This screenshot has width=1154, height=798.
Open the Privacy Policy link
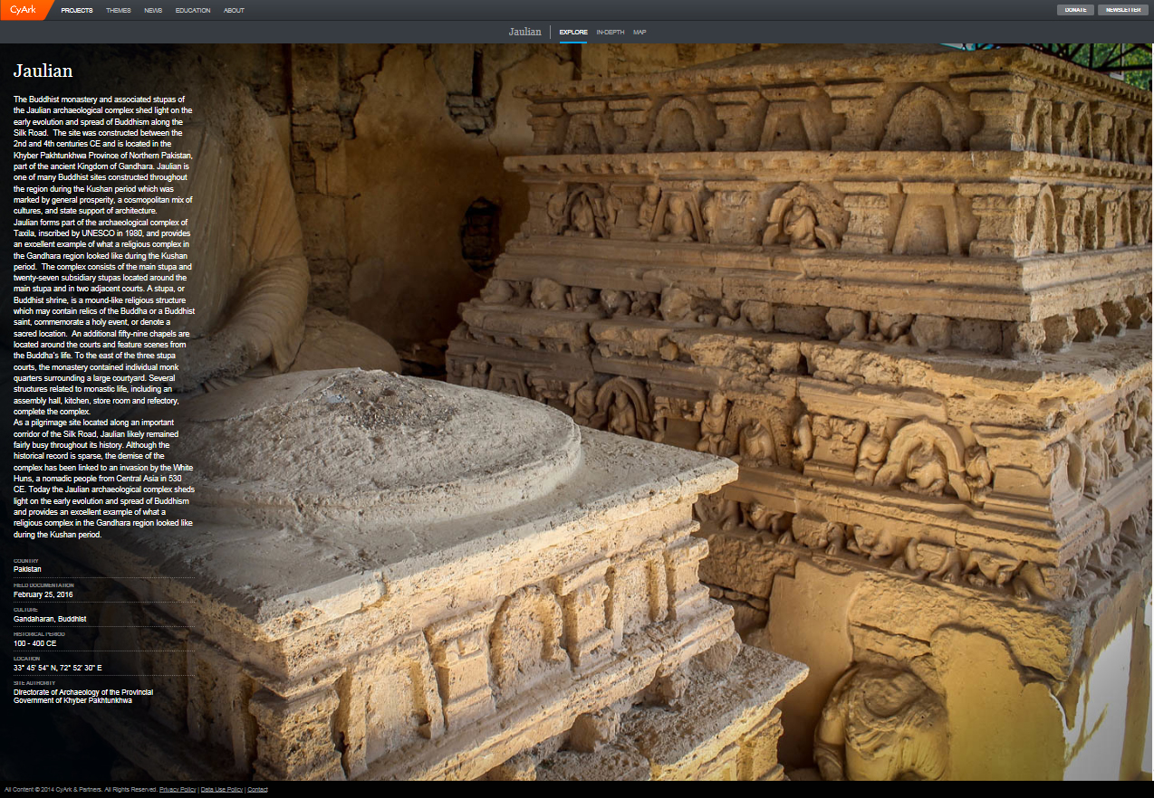[178, 790]
